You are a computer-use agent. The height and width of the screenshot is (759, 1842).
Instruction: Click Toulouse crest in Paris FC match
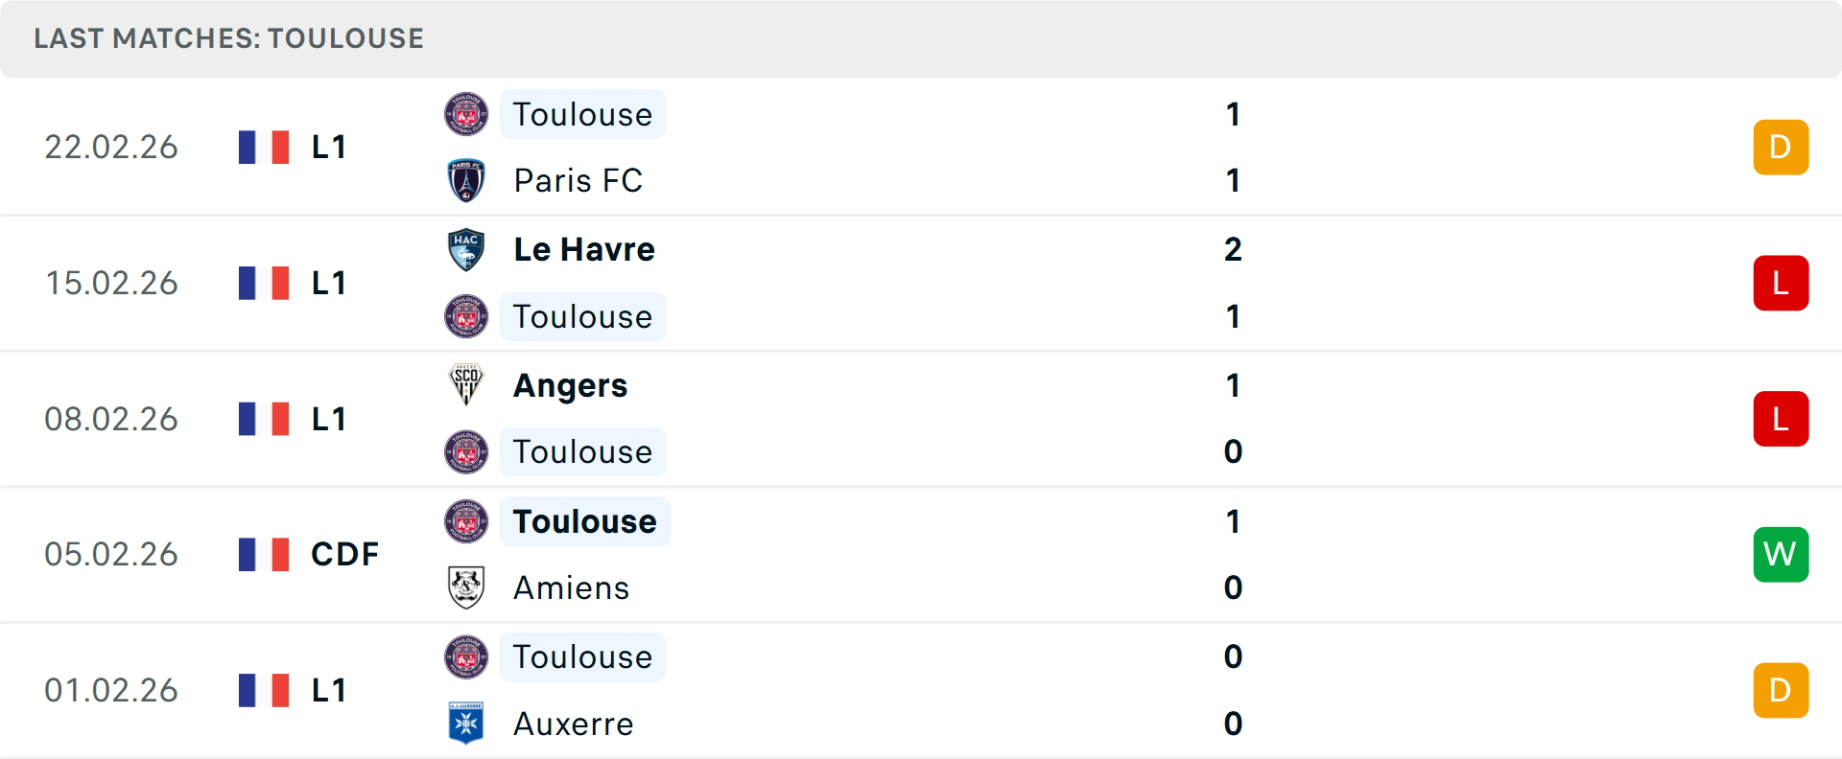coord(466,114)
